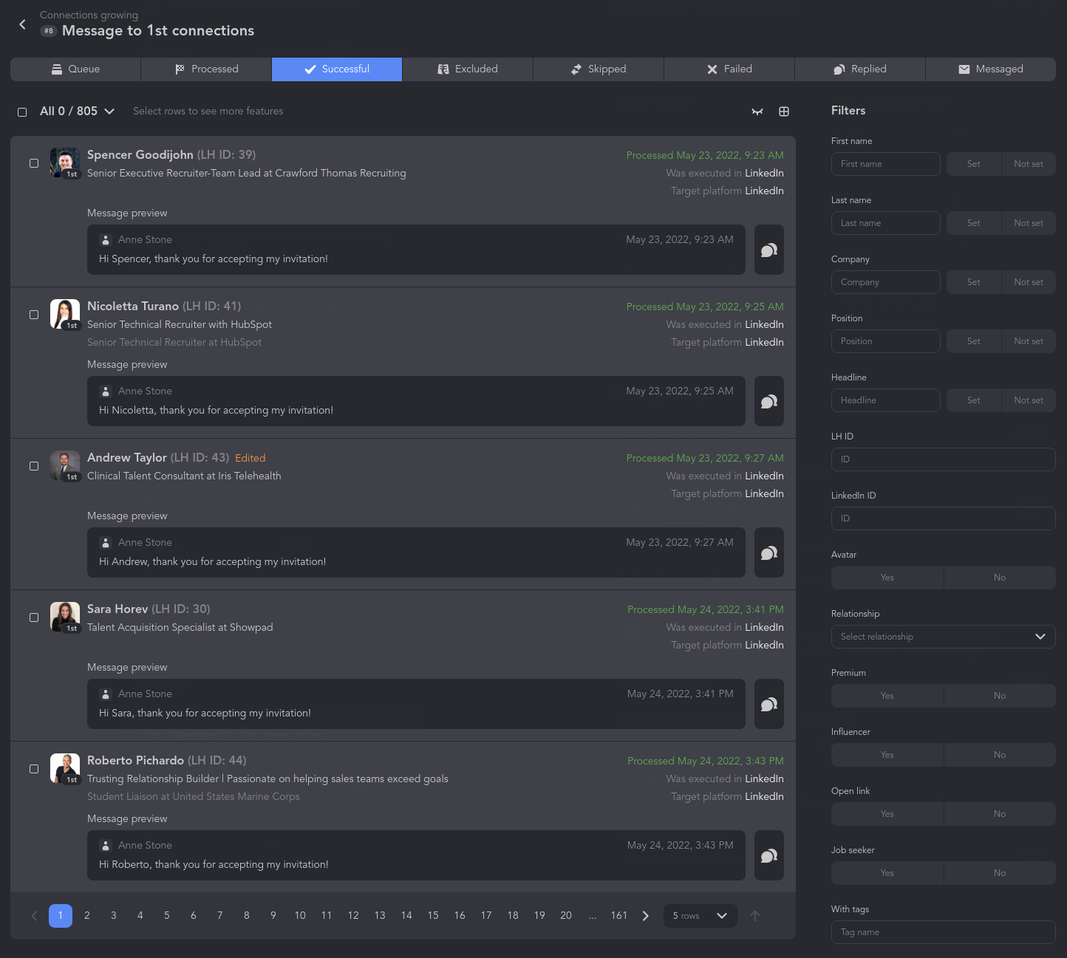Switch to the Queue tab
Screen dimensions: 1067x958
coord(75,69)
